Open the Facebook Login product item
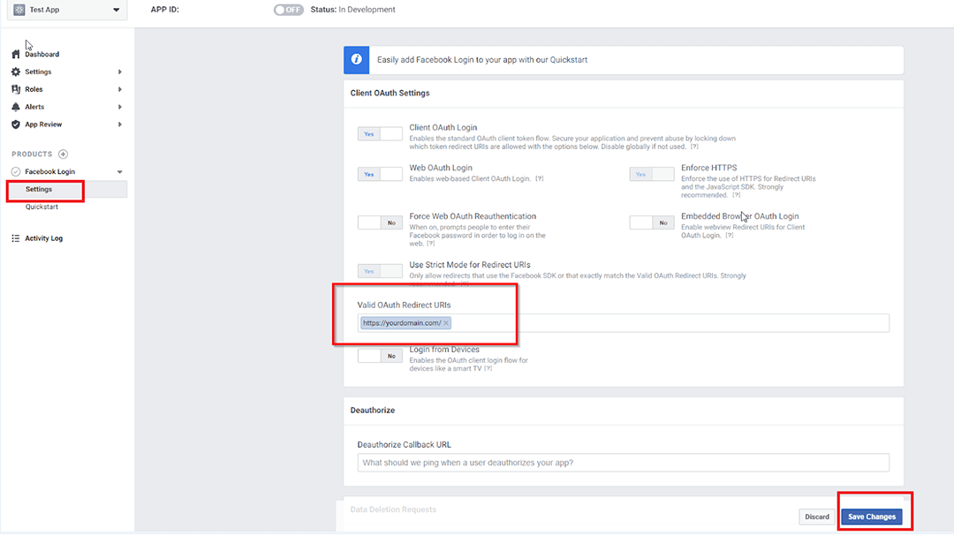The image size is (954, 535). click(49, 171)
